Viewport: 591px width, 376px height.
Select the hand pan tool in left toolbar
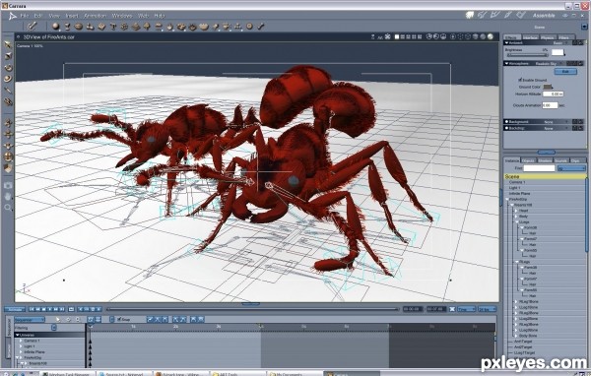(x=8, y=196)
